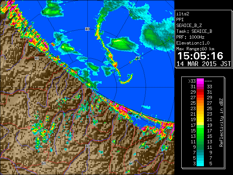Image resolution: width=233 pixels, height=175 pixels.
Task: Click the 40 label on the northwest radial over land
Action: (x=37, y=58)
